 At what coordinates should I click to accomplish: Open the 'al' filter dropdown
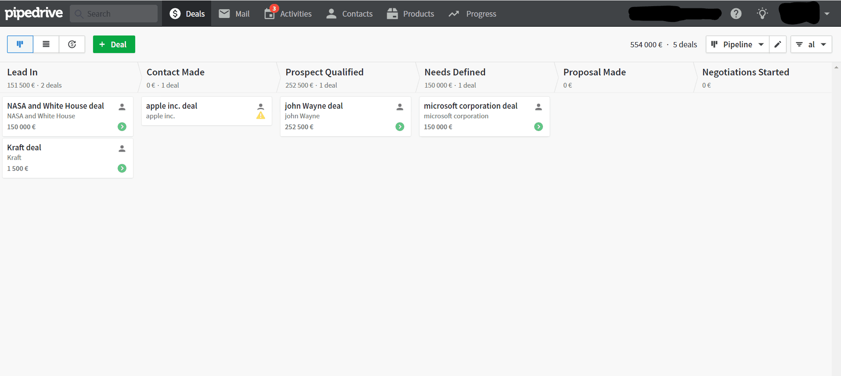(811, 44)
